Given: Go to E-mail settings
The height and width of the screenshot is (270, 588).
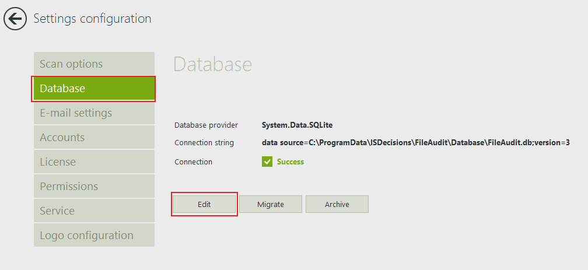Looking at the screenshot, I should tap(94, 113).
